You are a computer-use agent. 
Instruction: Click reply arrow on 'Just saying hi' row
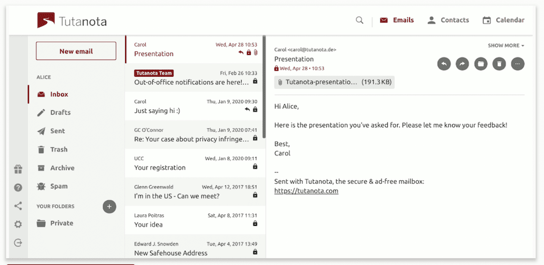(248, 109)
